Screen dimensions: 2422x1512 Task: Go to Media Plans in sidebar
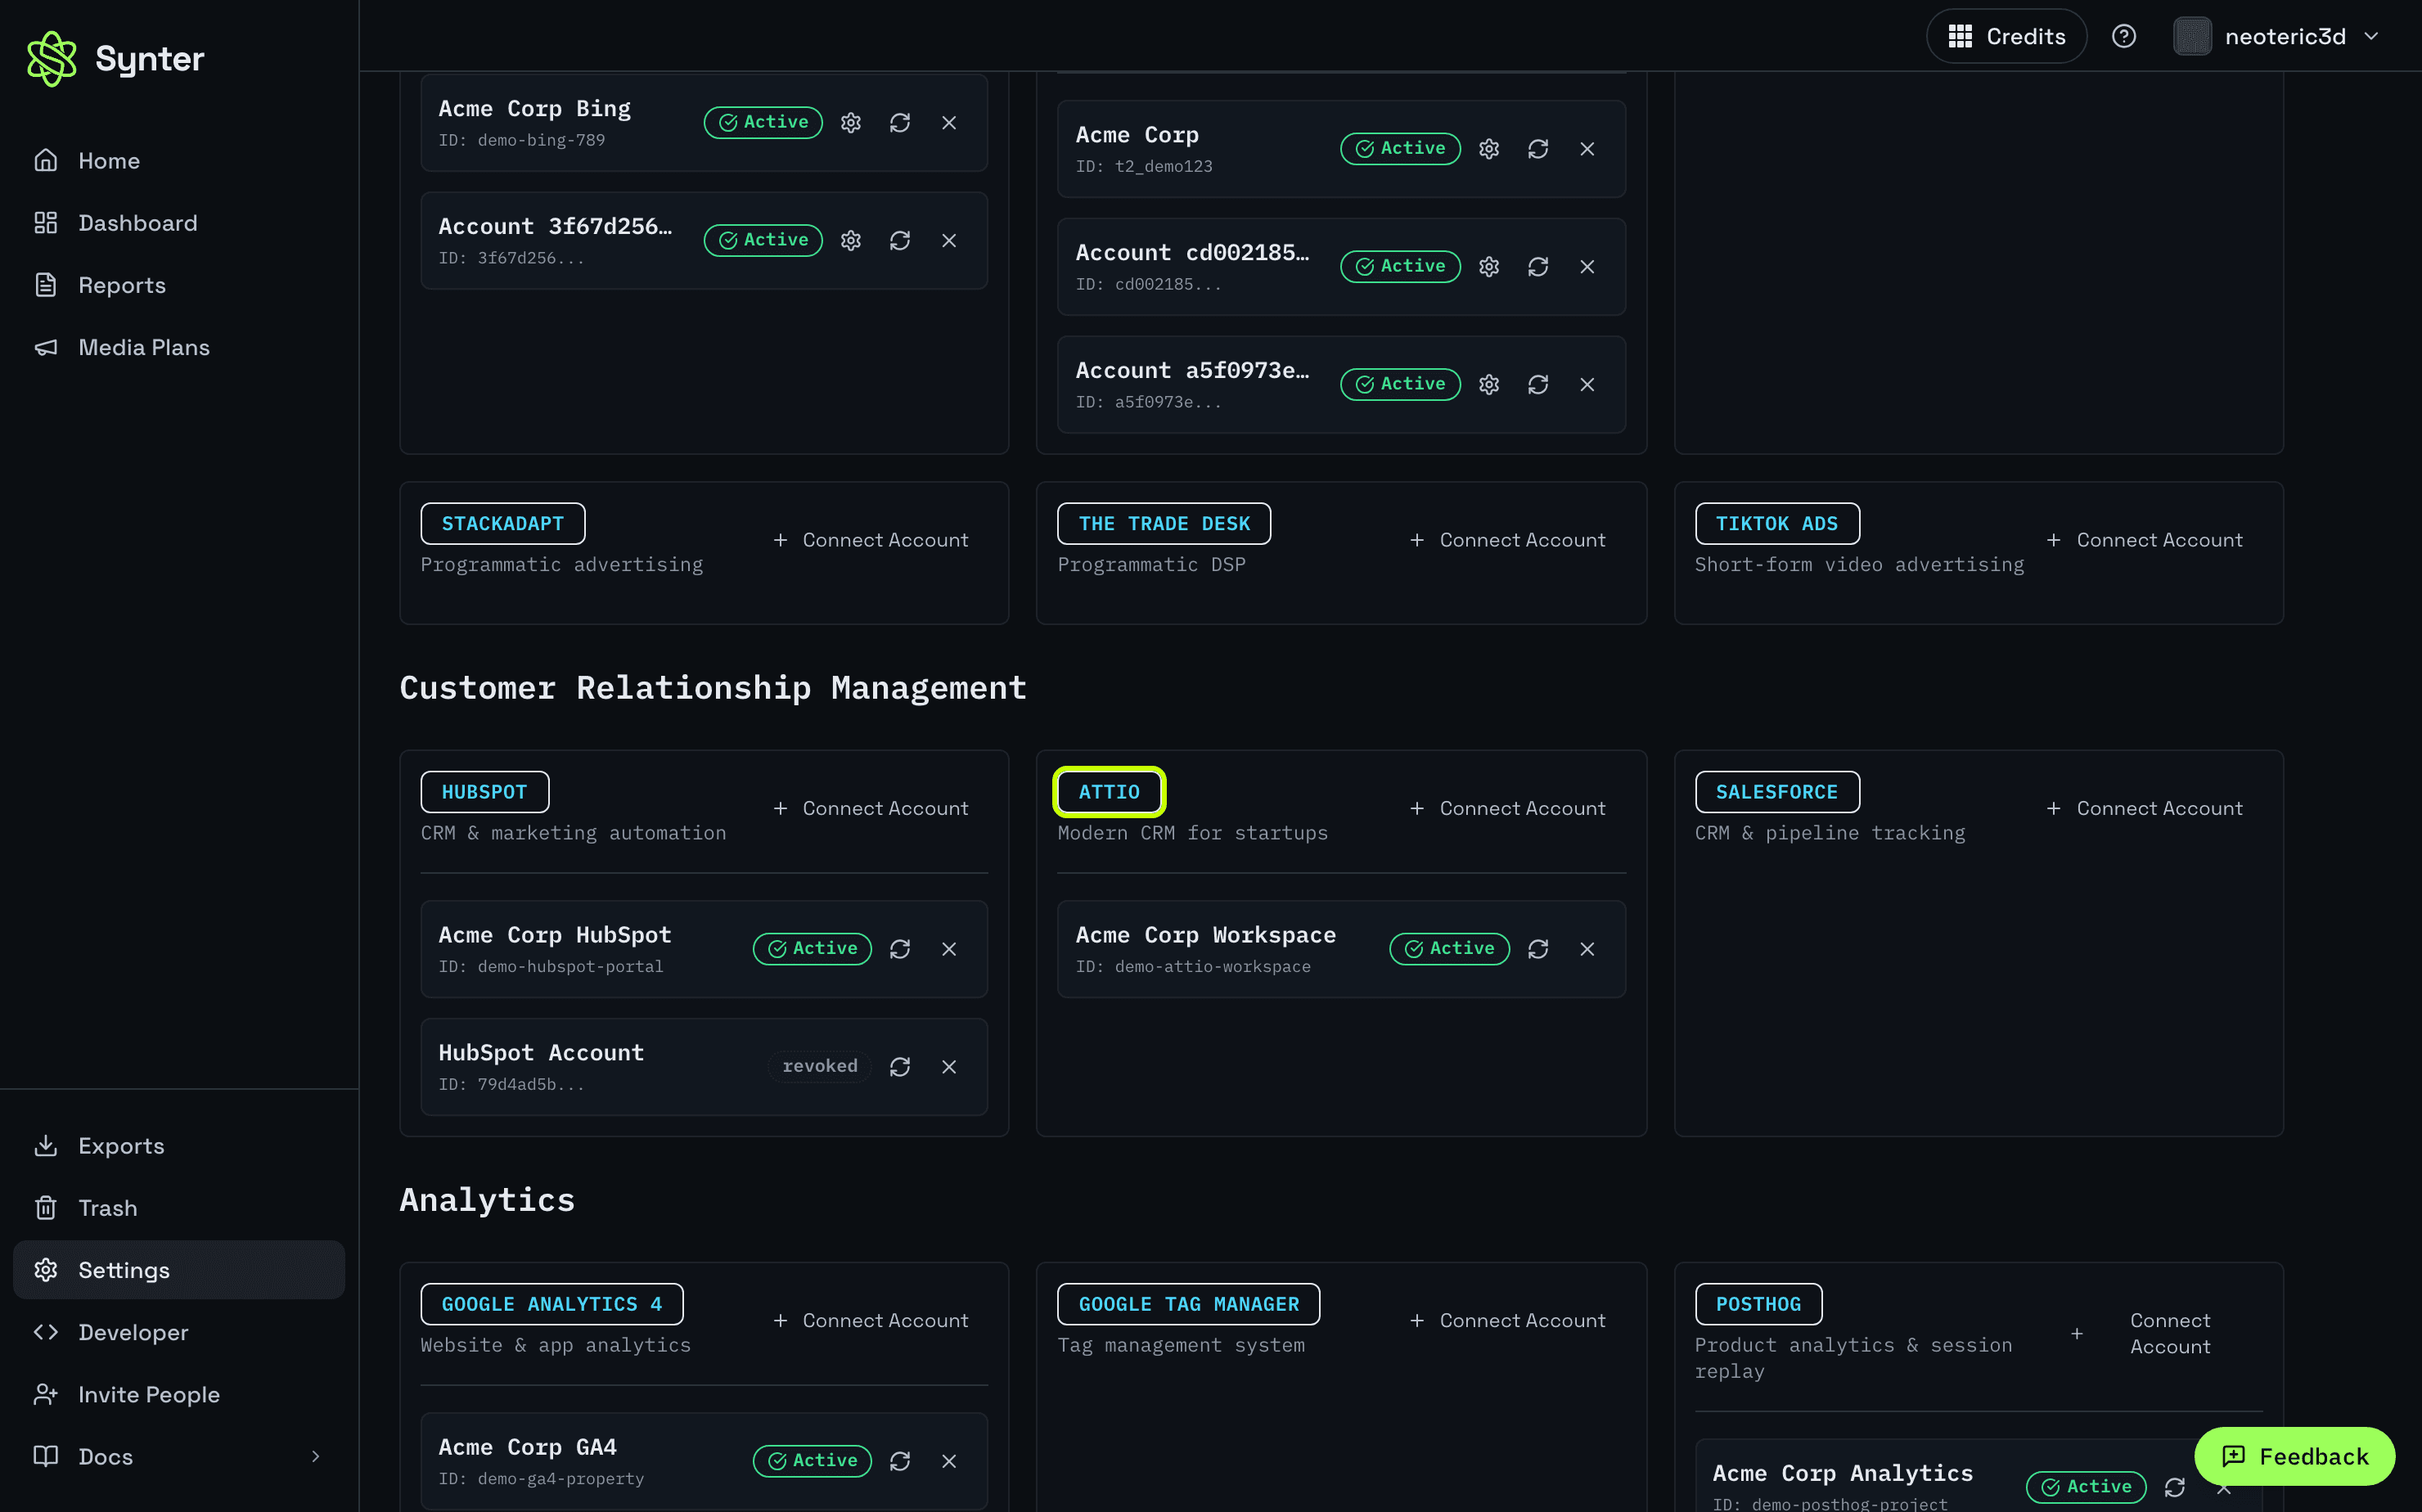[x=143, y=347]
